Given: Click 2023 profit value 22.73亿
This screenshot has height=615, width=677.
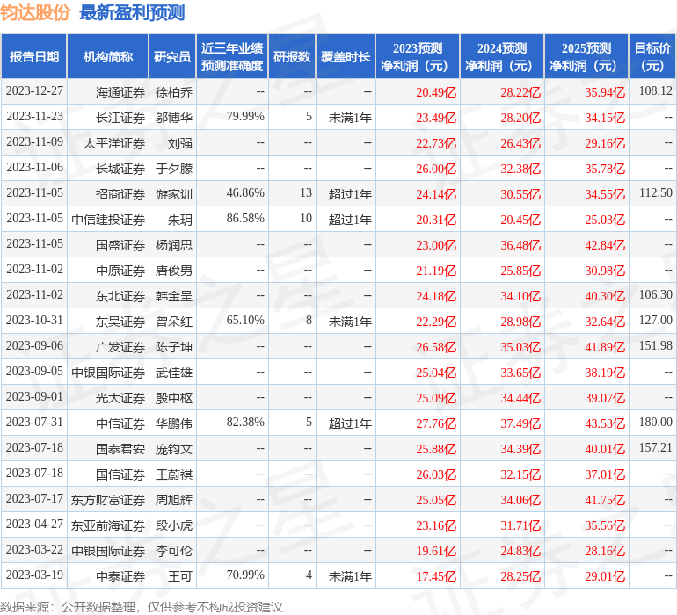Looking at the screenshot, I should (436, 143).
